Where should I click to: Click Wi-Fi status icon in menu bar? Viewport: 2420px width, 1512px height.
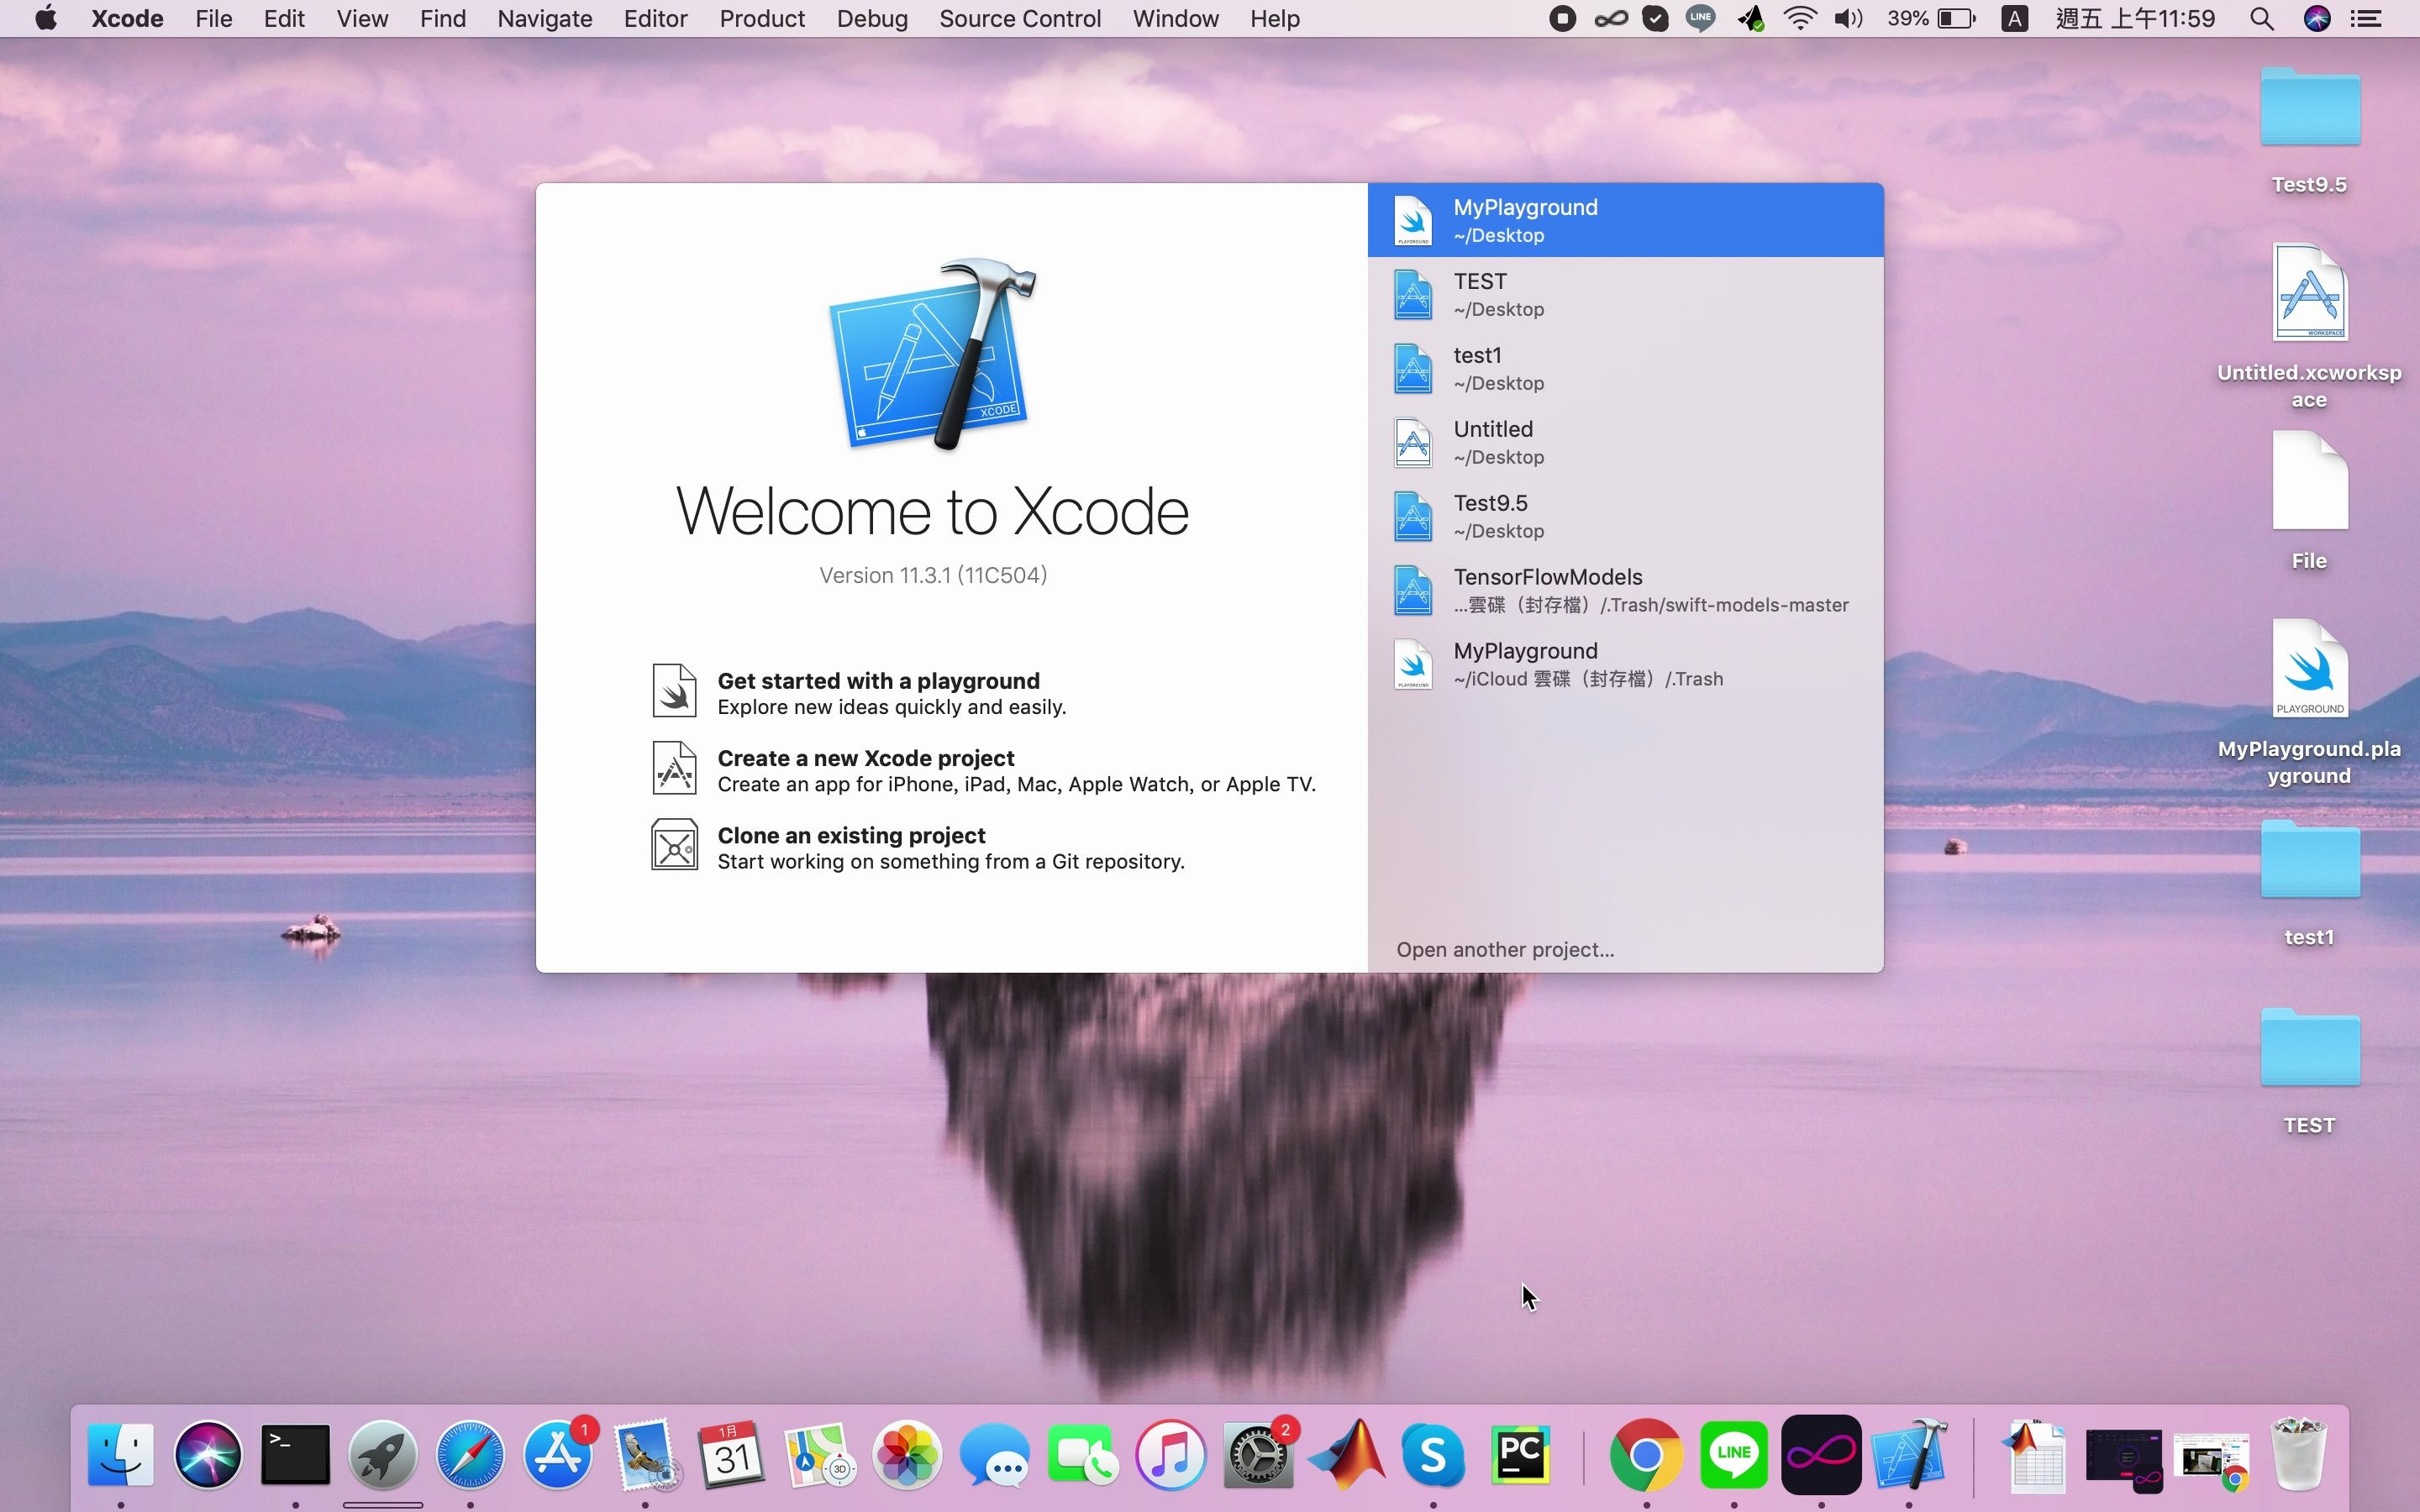pyautogui.click(x=1800, y=19)
